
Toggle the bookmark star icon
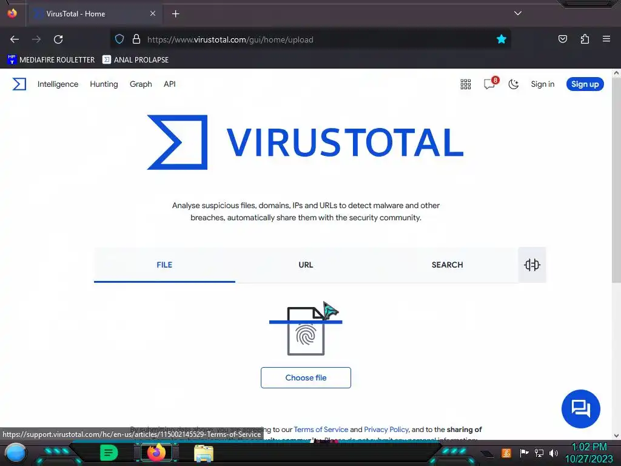click(502, 39)
